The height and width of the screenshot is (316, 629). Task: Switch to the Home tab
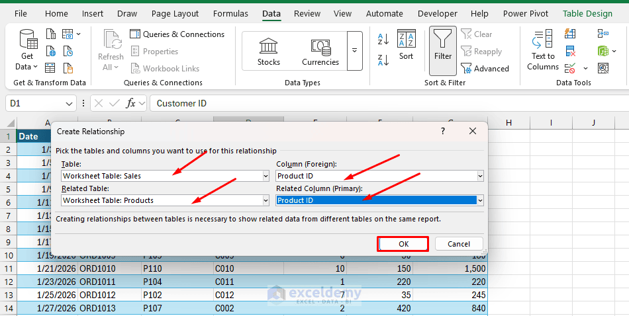coord(56,14)
